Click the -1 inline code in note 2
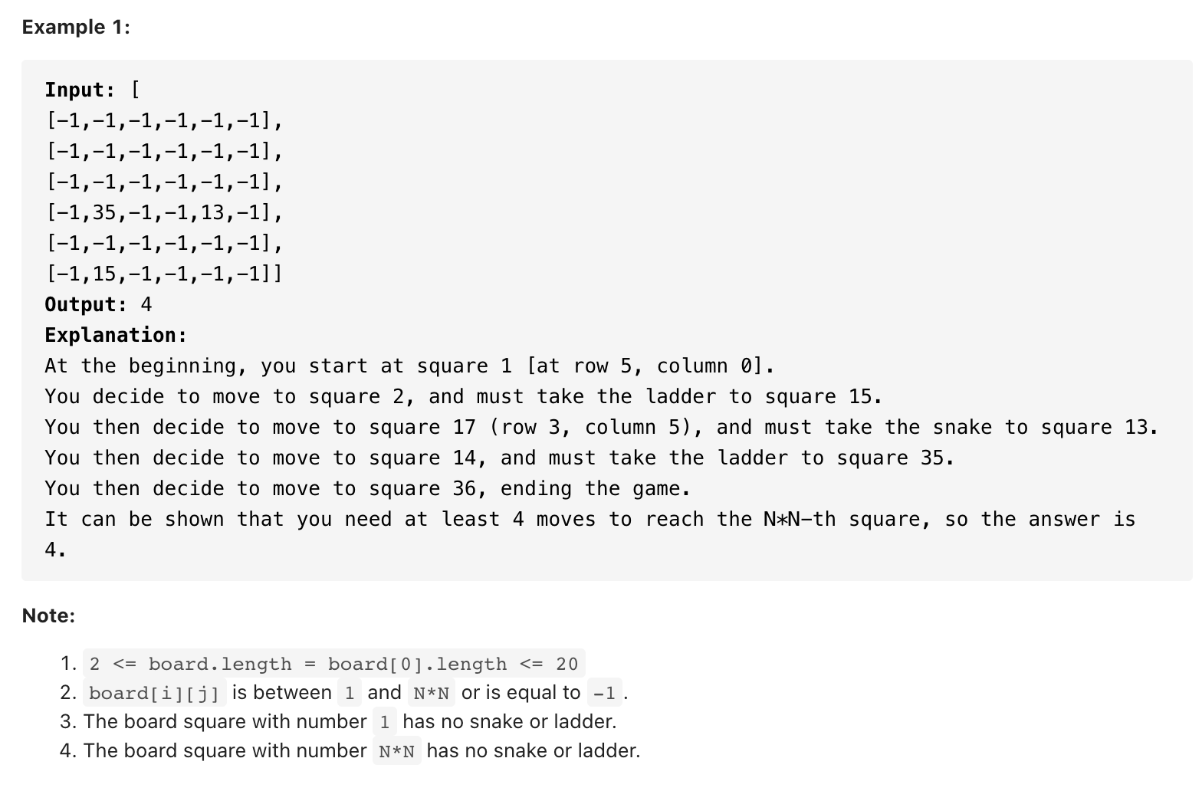The width and height of the screenshot is (1202, 791). coord(605,693)
